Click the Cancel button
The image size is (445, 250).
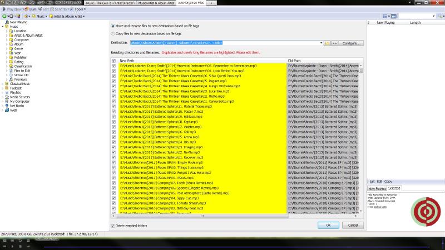[x=353, y=225]
